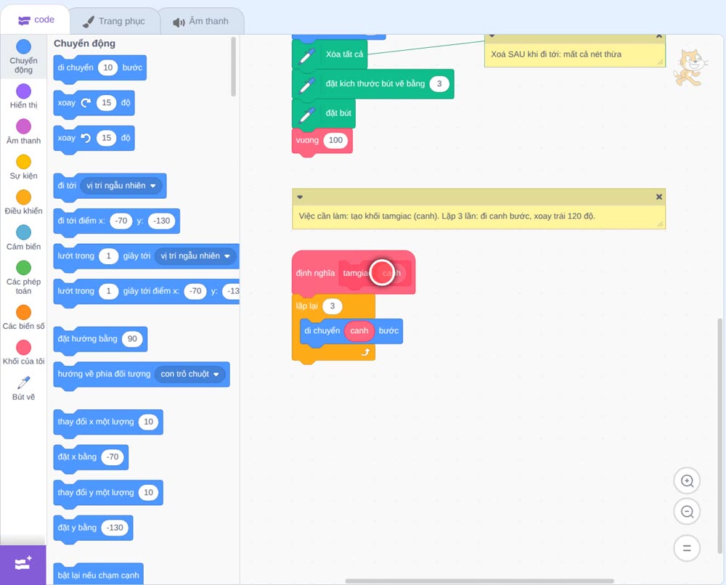Open the Âm thanh block category
Screen dimensions: 726x585
pyautogui.click(x=24, y=132)
